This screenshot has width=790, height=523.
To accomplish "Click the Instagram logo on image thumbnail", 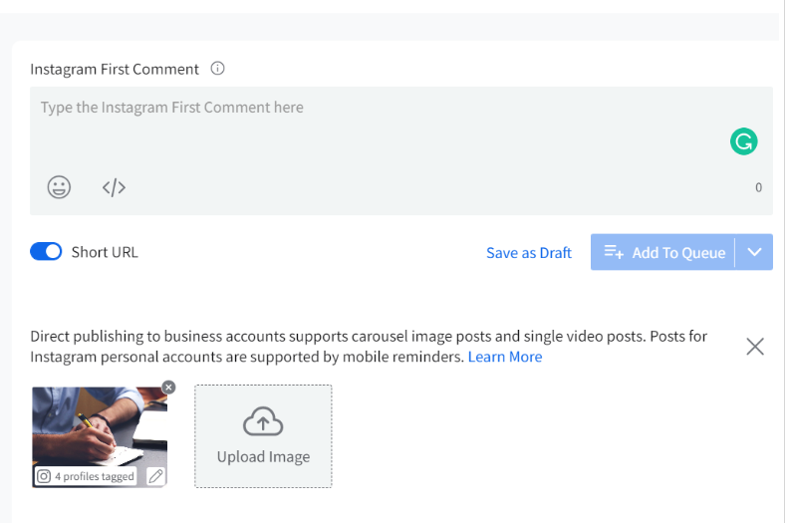I will [x=44, y=476].
